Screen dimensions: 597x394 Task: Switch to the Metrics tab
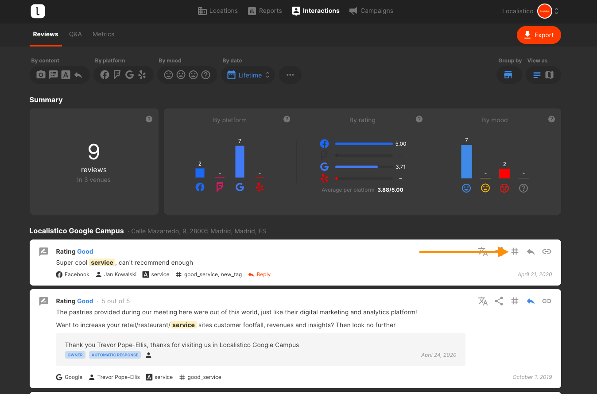103,34
